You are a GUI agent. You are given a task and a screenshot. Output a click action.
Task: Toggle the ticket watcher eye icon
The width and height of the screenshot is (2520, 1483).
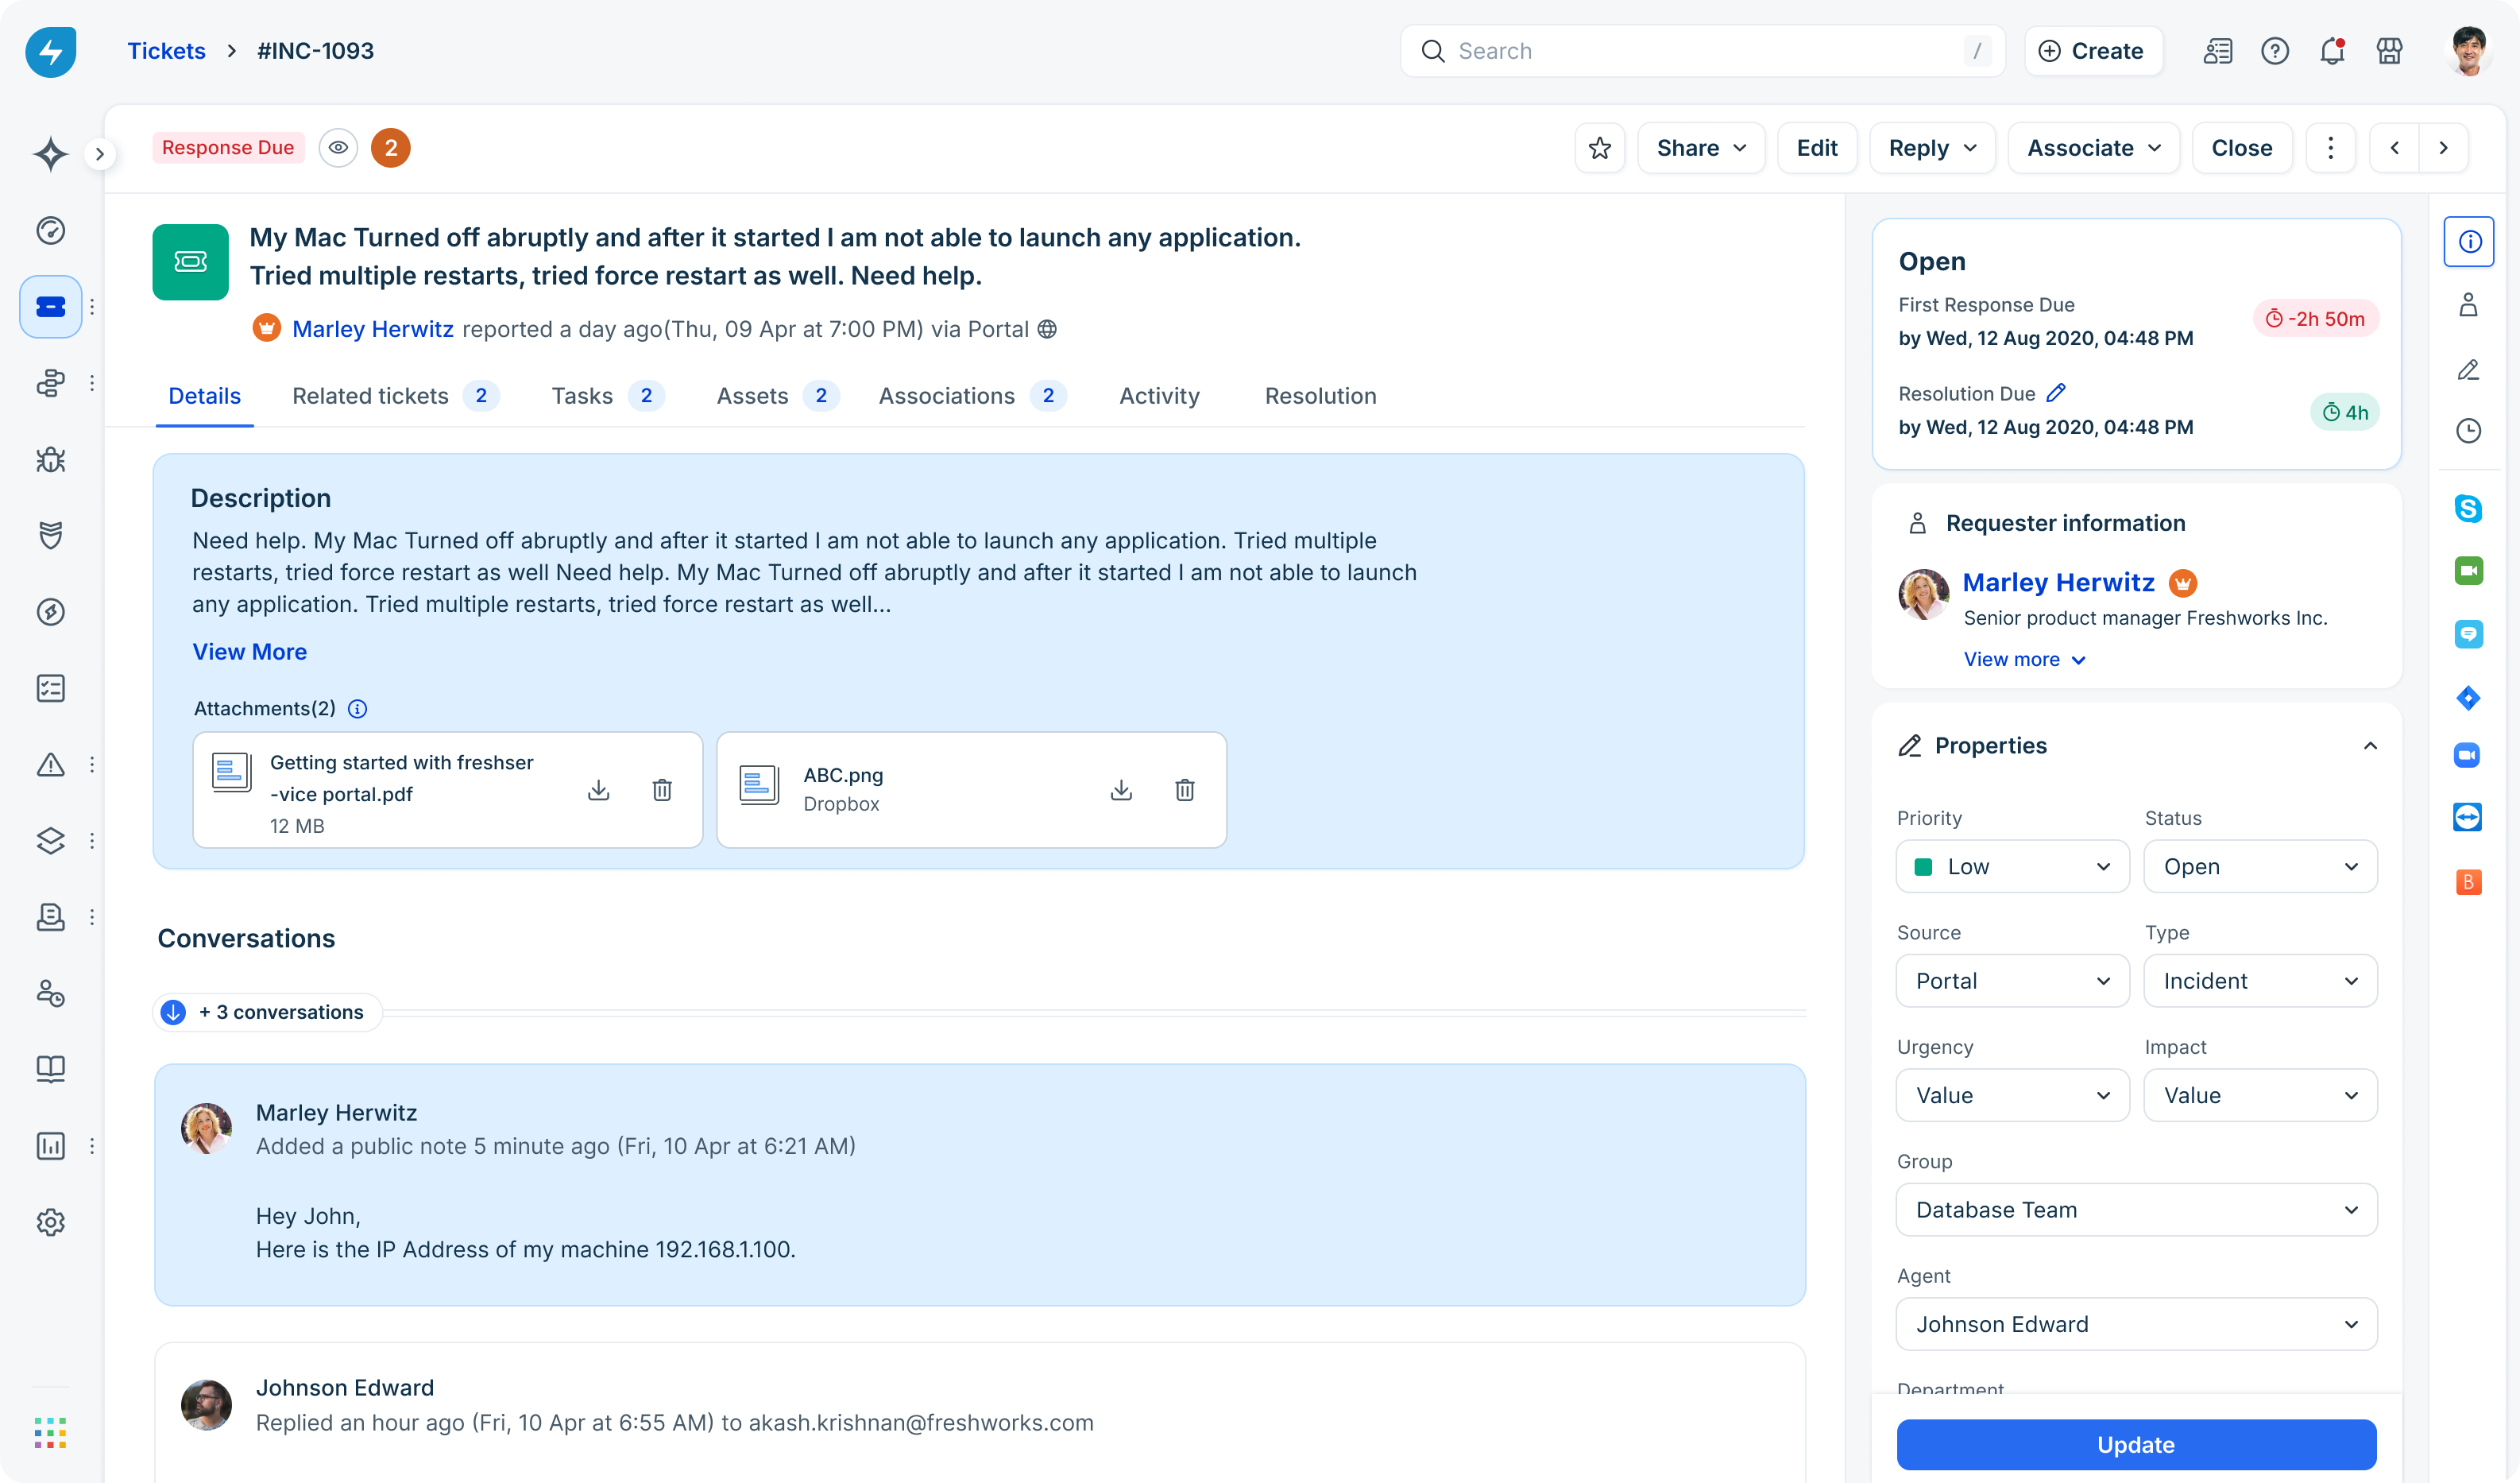click(338, 148)
